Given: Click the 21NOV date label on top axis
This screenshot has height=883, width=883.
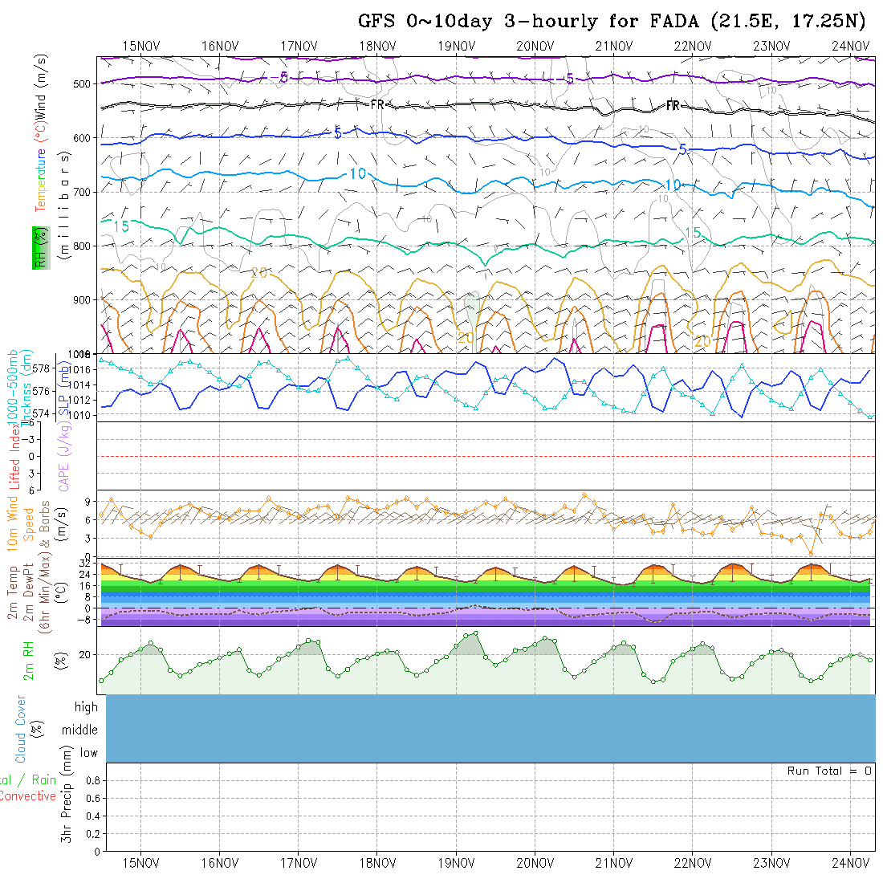Looking at the screenshot, I should [x=613, y=46].
